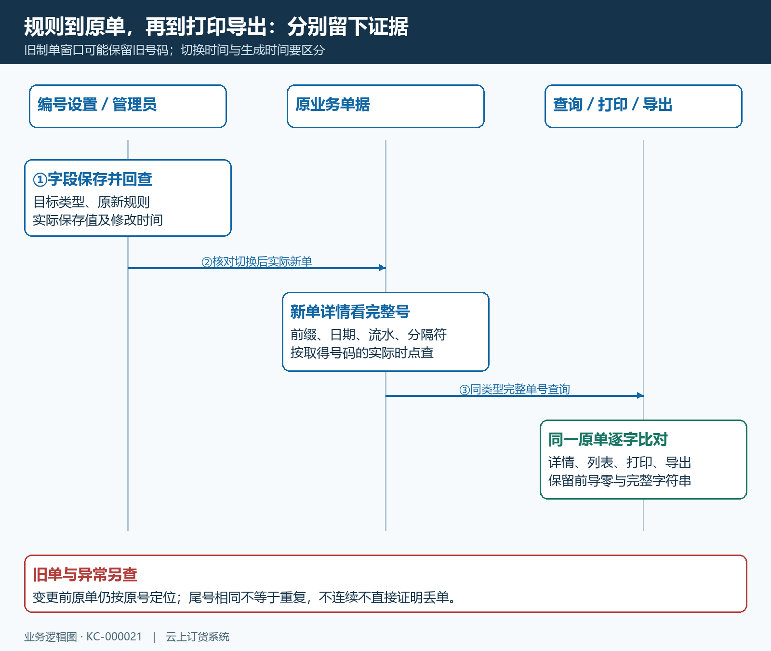Click the sentence starting with 变更前原单仍按原号定位
Viewport: 771px width, 651px height.
point(244,597)
